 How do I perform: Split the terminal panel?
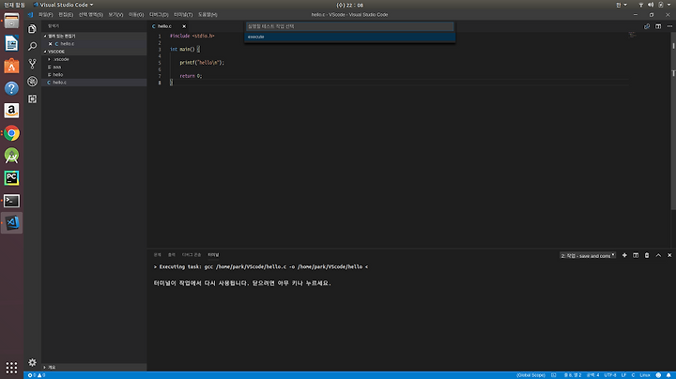pos(636,255)
